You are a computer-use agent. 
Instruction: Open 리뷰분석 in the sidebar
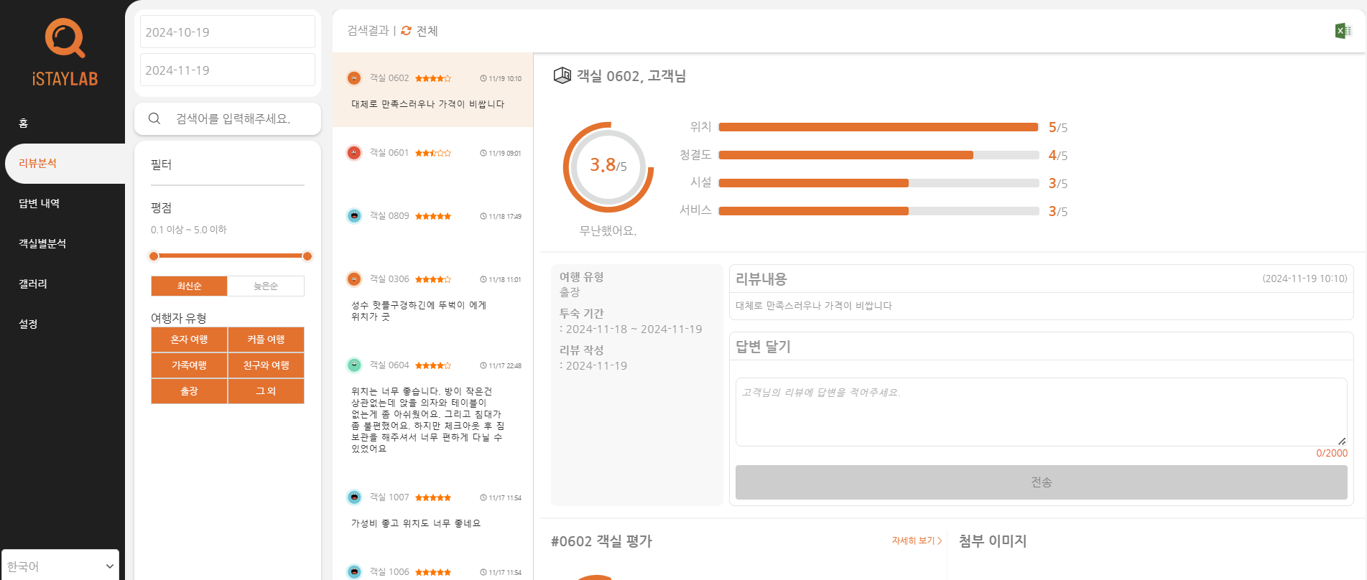65,164
